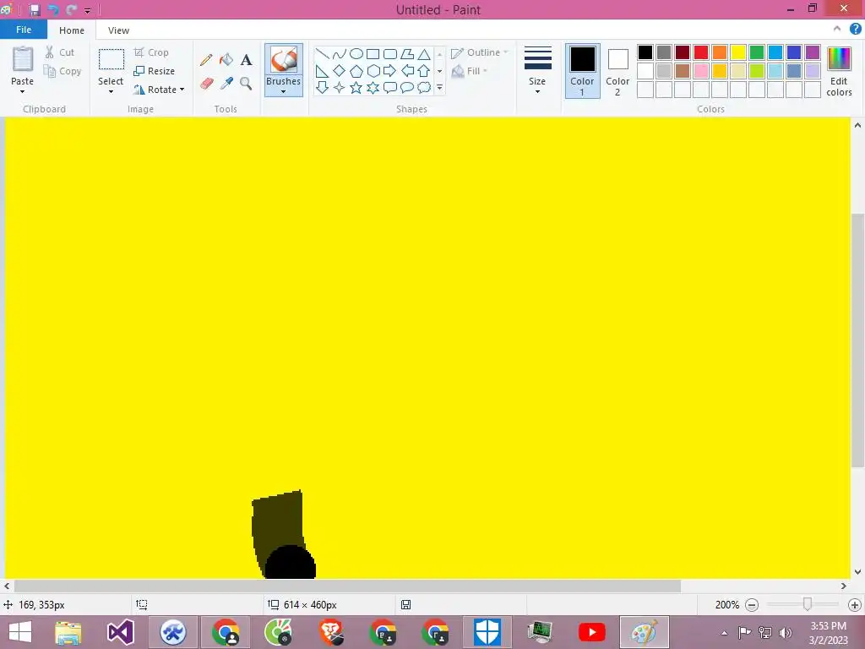The image size is (865, 649).
Task: Click the zoom out minus button
Action: coord(751,605)
